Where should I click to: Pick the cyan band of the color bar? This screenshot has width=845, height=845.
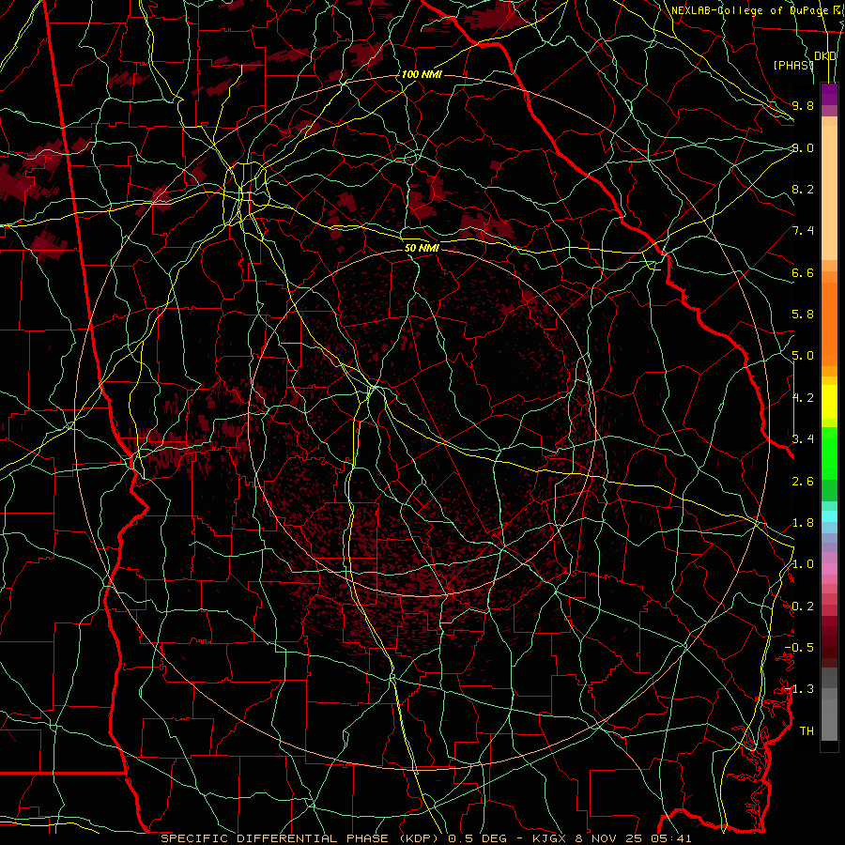[829, 516]
